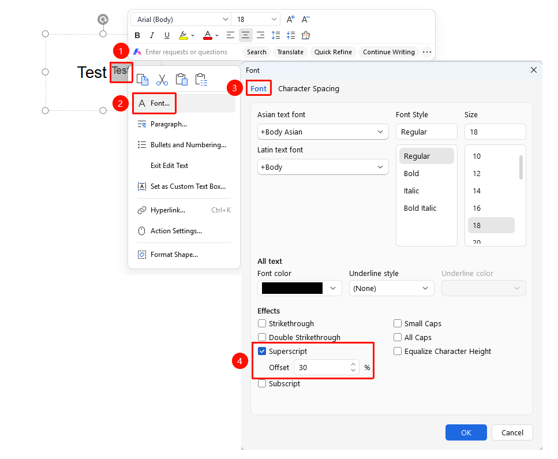Click the Superscript Offset percentage field
558x459 pixels.
(327, 367)
